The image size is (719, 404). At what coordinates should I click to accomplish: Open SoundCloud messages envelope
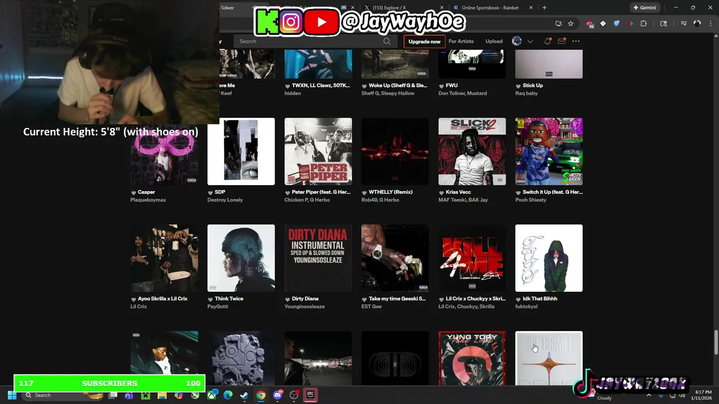pos(561,41)
